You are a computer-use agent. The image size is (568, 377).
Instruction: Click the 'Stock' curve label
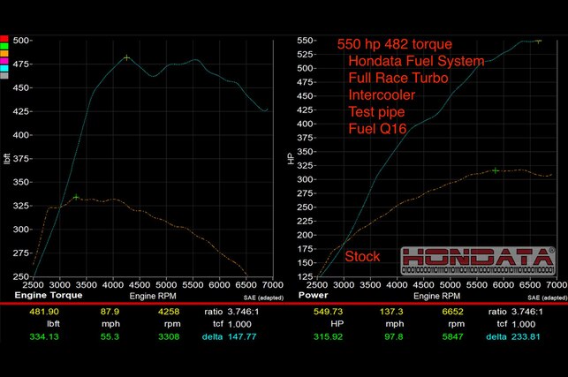click(x=362, y=256)
